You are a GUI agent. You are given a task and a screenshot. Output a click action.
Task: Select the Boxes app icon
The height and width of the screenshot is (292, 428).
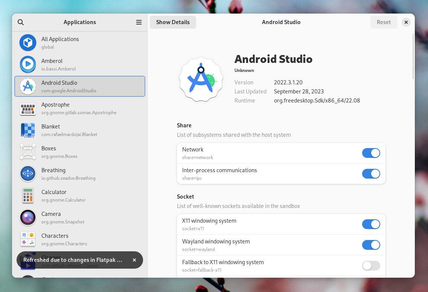click(x=28, y=152)
